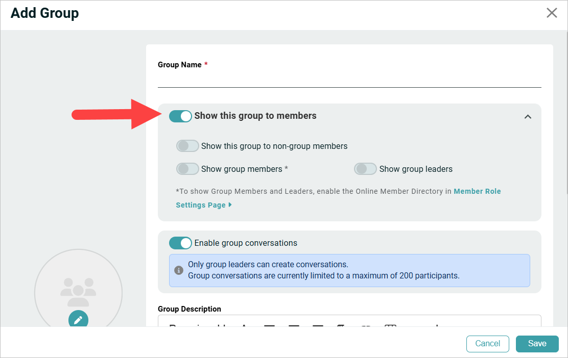The width and height of the screenshot is (568, 358).
Task: Enable the Show group leaders switch
Action: [x=365, y=169]
